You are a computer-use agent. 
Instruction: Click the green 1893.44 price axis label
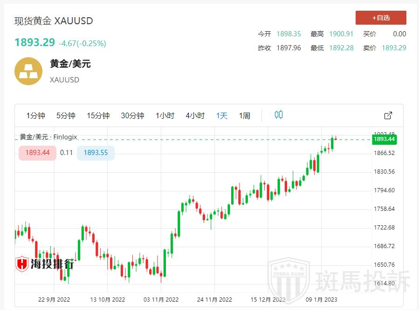(x=384, y=139)
